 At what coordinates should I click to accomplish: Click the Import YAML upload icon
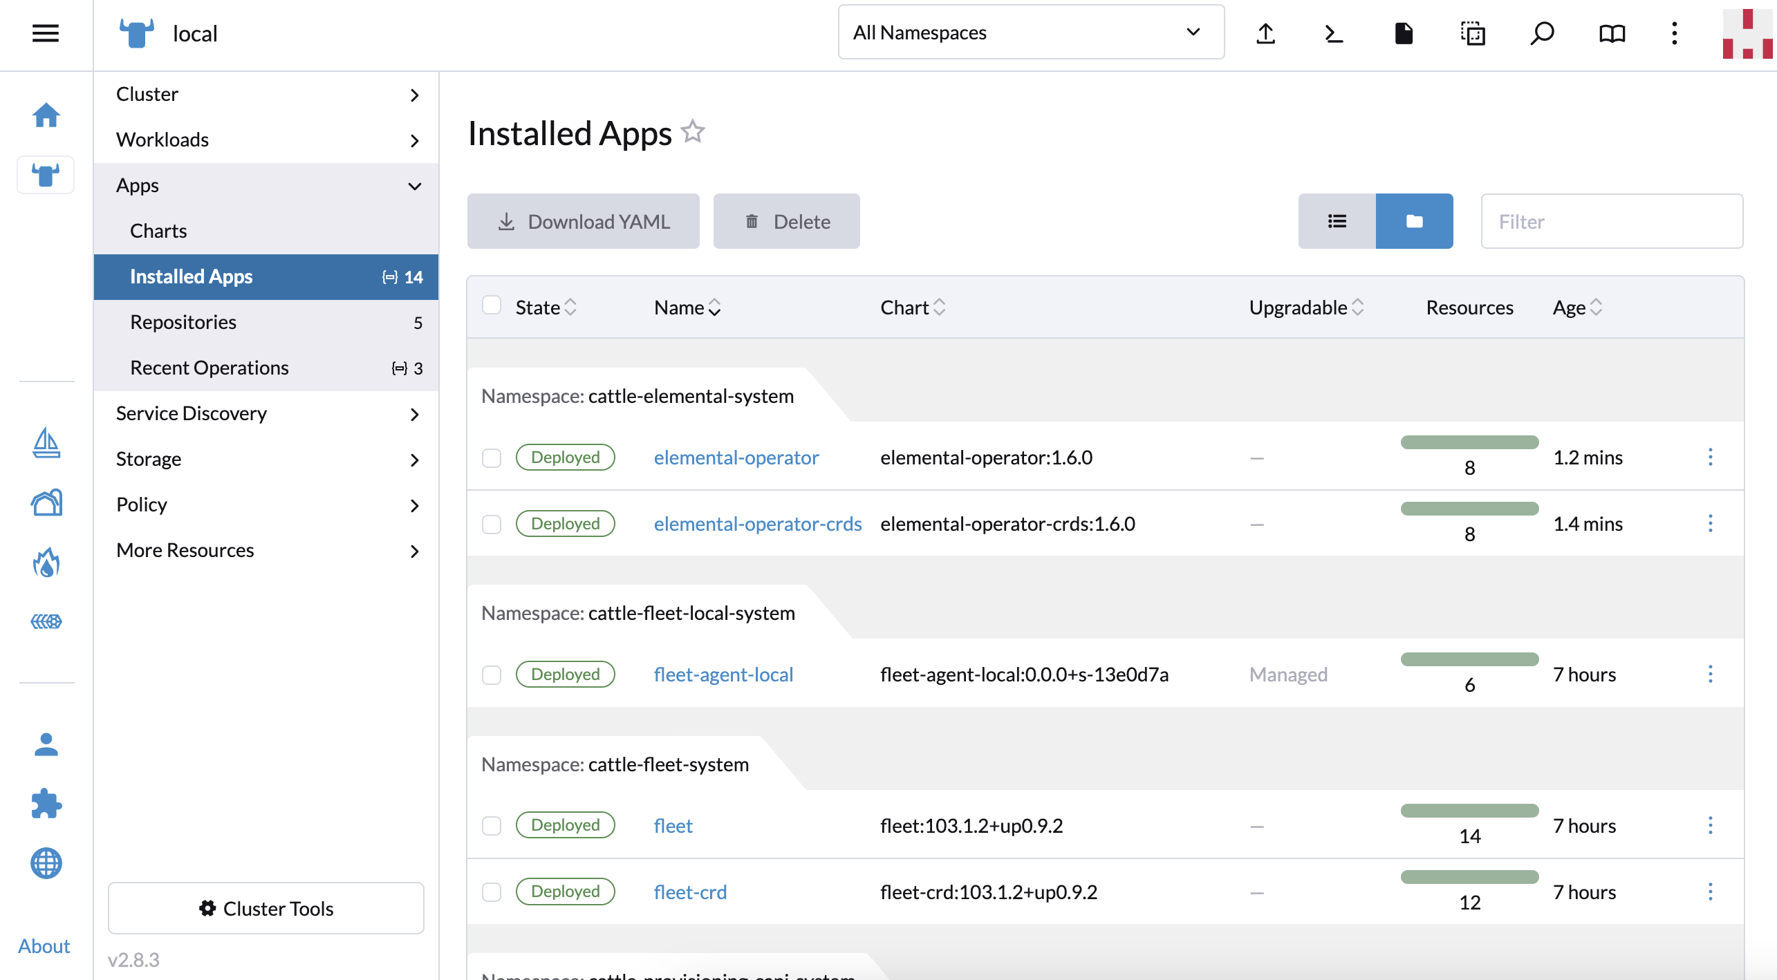[x=1265, y=32]
